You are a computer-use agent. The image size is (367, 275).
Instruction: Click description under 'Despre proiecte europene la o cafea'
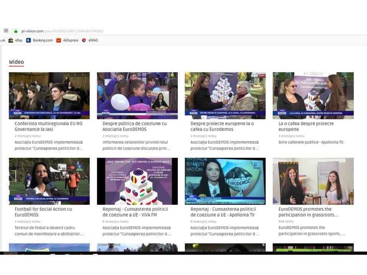tap(225, 145)
